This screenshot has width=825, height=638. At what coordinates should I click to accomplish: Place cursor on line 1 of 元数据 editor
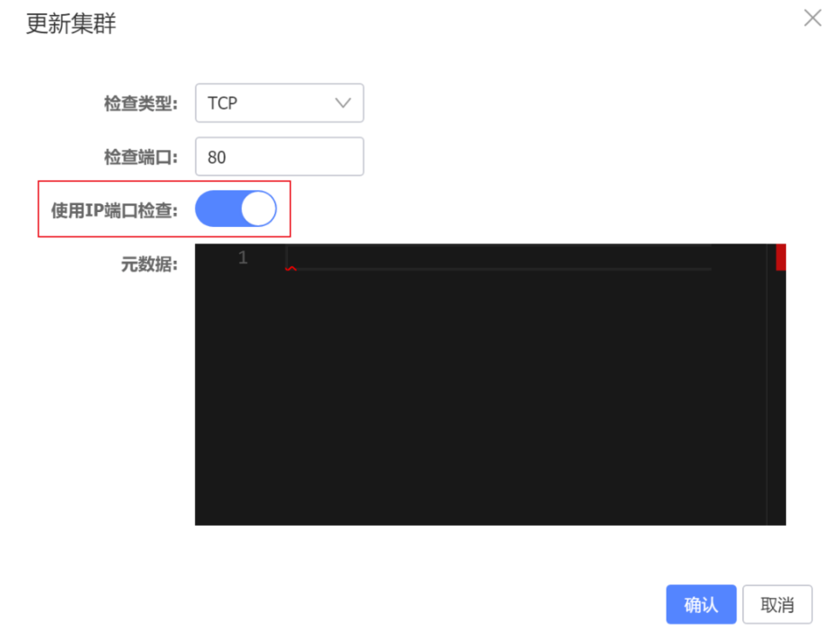click(x=499, y=257)
